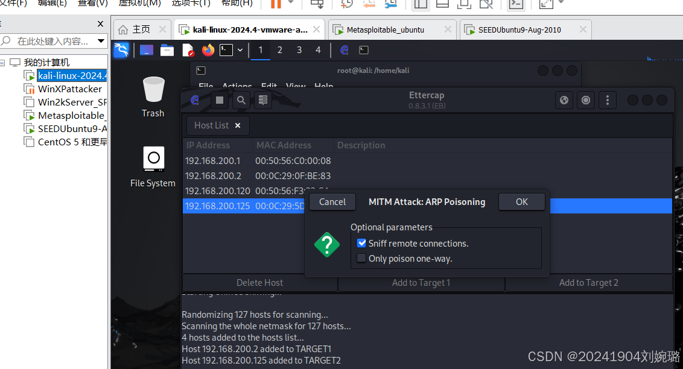Switch to workspace 4
Screen dimensions: 683x369
coord(319,50)
